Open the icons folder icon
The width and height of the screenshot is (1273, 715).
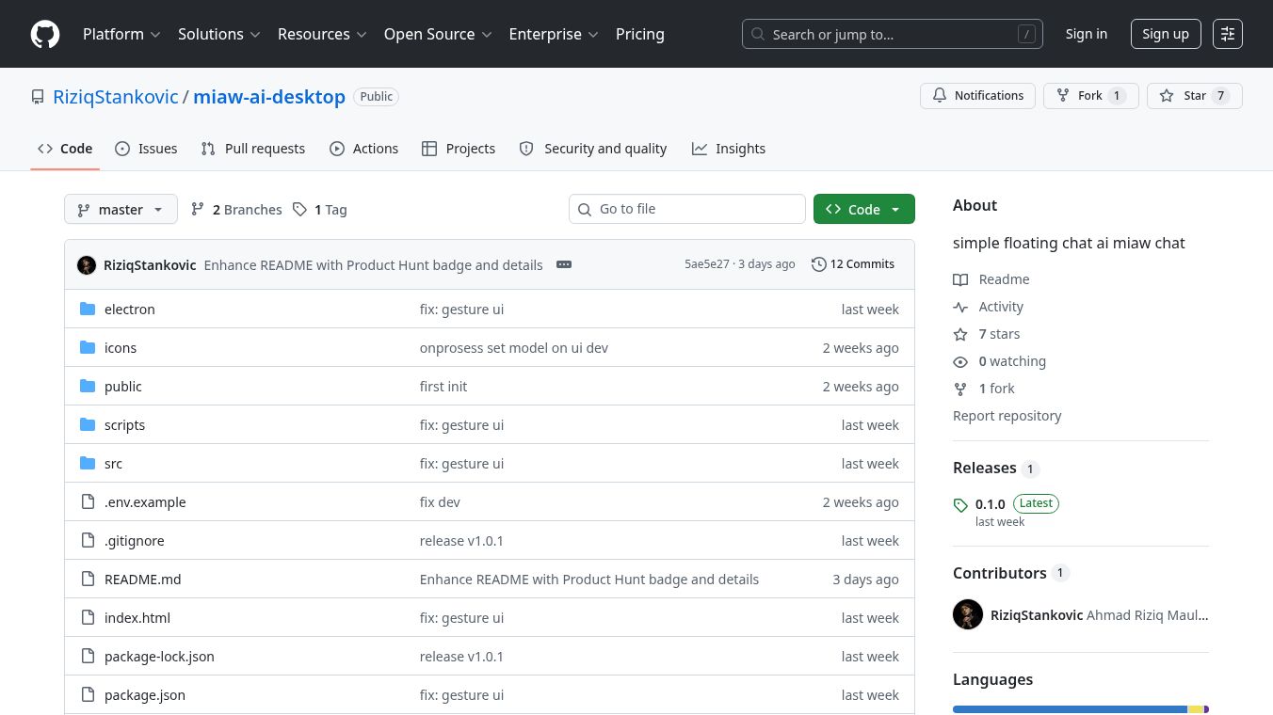[88, 347]
